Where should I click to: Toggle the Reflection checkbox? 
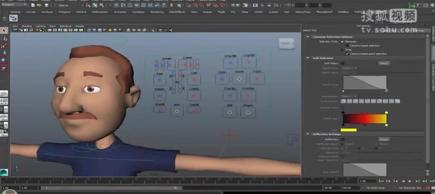[343, 139]
